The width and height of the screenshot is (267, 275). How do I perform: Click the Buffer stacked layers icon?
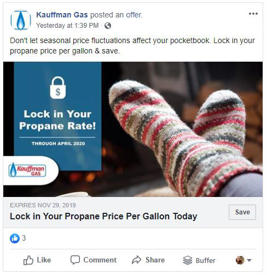(x=188, y=260)
